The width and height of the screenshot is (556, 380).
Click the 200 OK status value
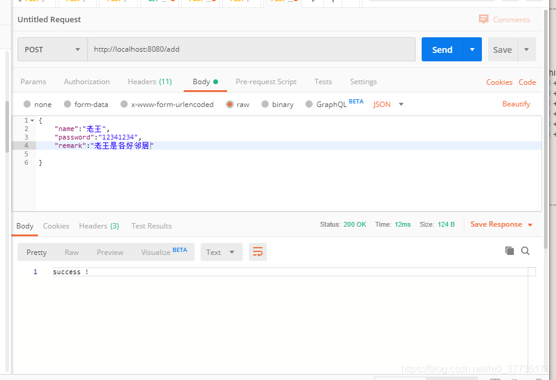[355, 224]
